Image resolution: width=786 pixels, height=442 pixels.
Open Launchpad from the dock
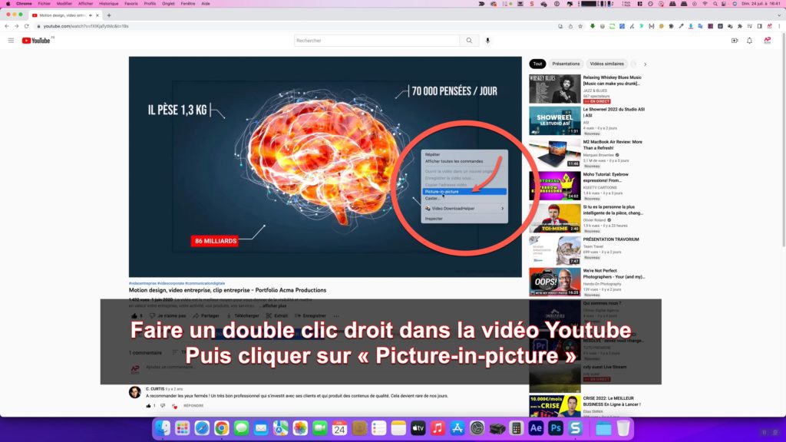click(183, 428)
